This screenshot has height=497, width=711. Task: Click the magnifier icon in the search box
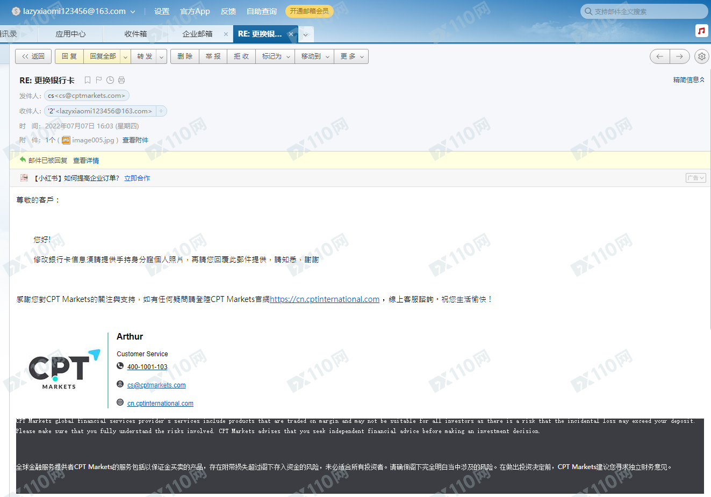pos(588,11)
